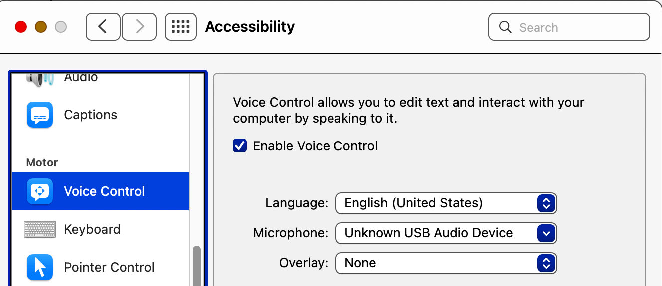The image size is (662, 286).
Task: Go forward with the right chevron
Action: pos(140,27)
